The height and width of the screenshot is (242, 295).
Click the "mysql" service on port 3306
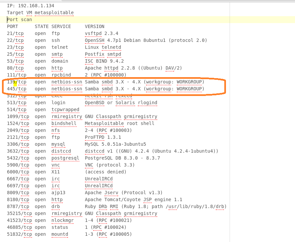point(58,144)
